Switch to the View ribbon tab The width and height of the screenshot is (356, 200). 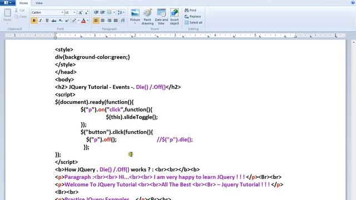click(39, 3)
